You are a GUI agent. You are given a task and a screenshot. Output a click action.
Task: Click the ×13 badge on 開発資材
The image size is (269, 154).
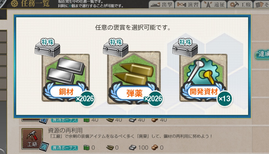click(x=225, y=99)
